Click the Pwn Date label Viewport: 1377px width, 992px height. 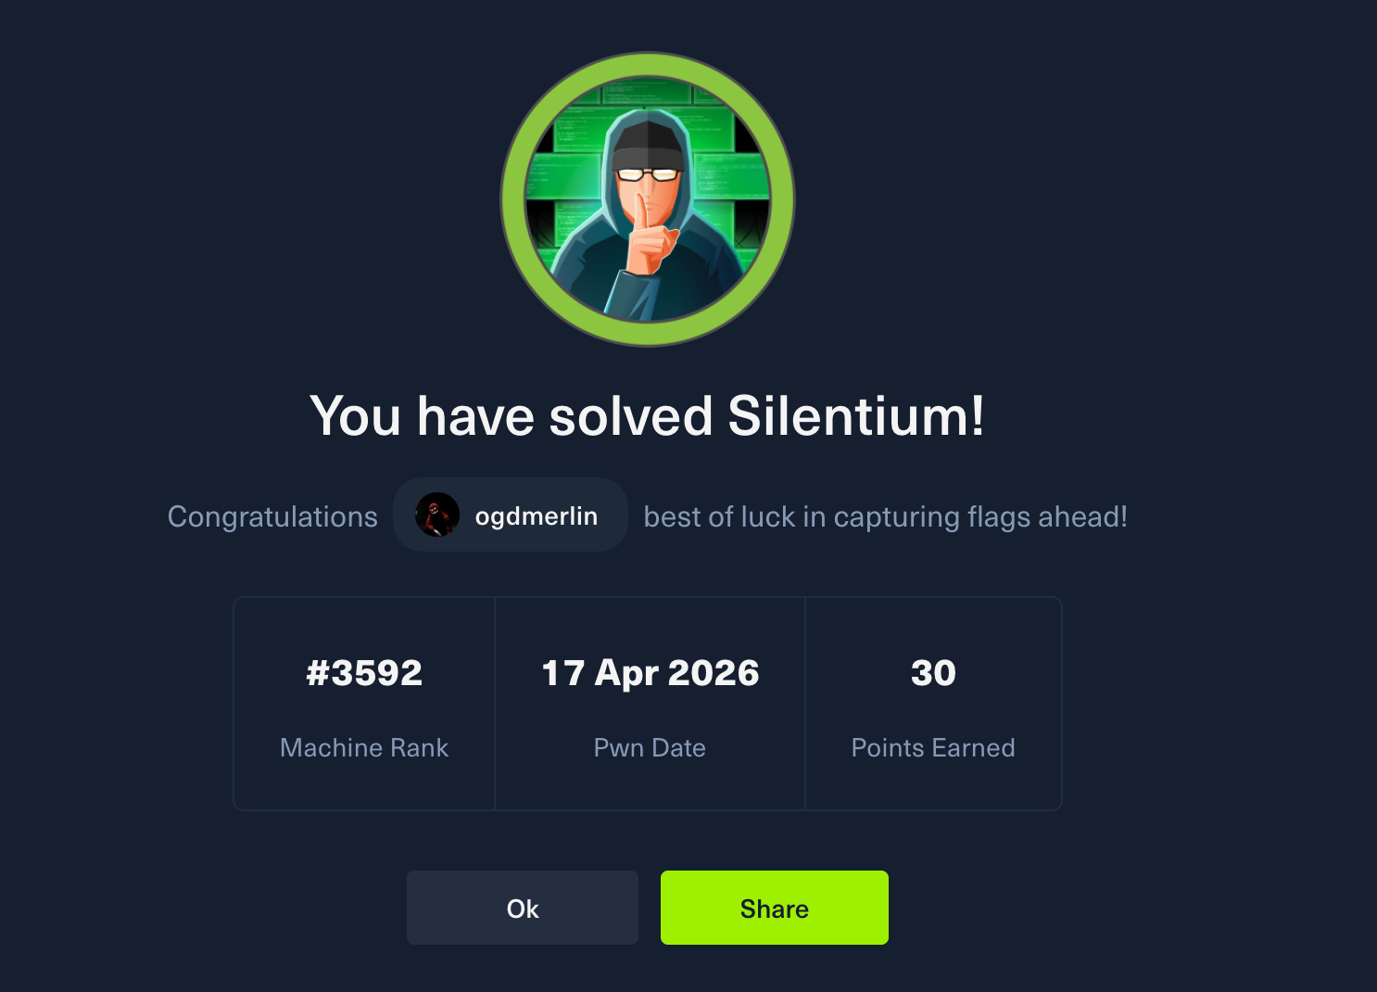(650, 747)
